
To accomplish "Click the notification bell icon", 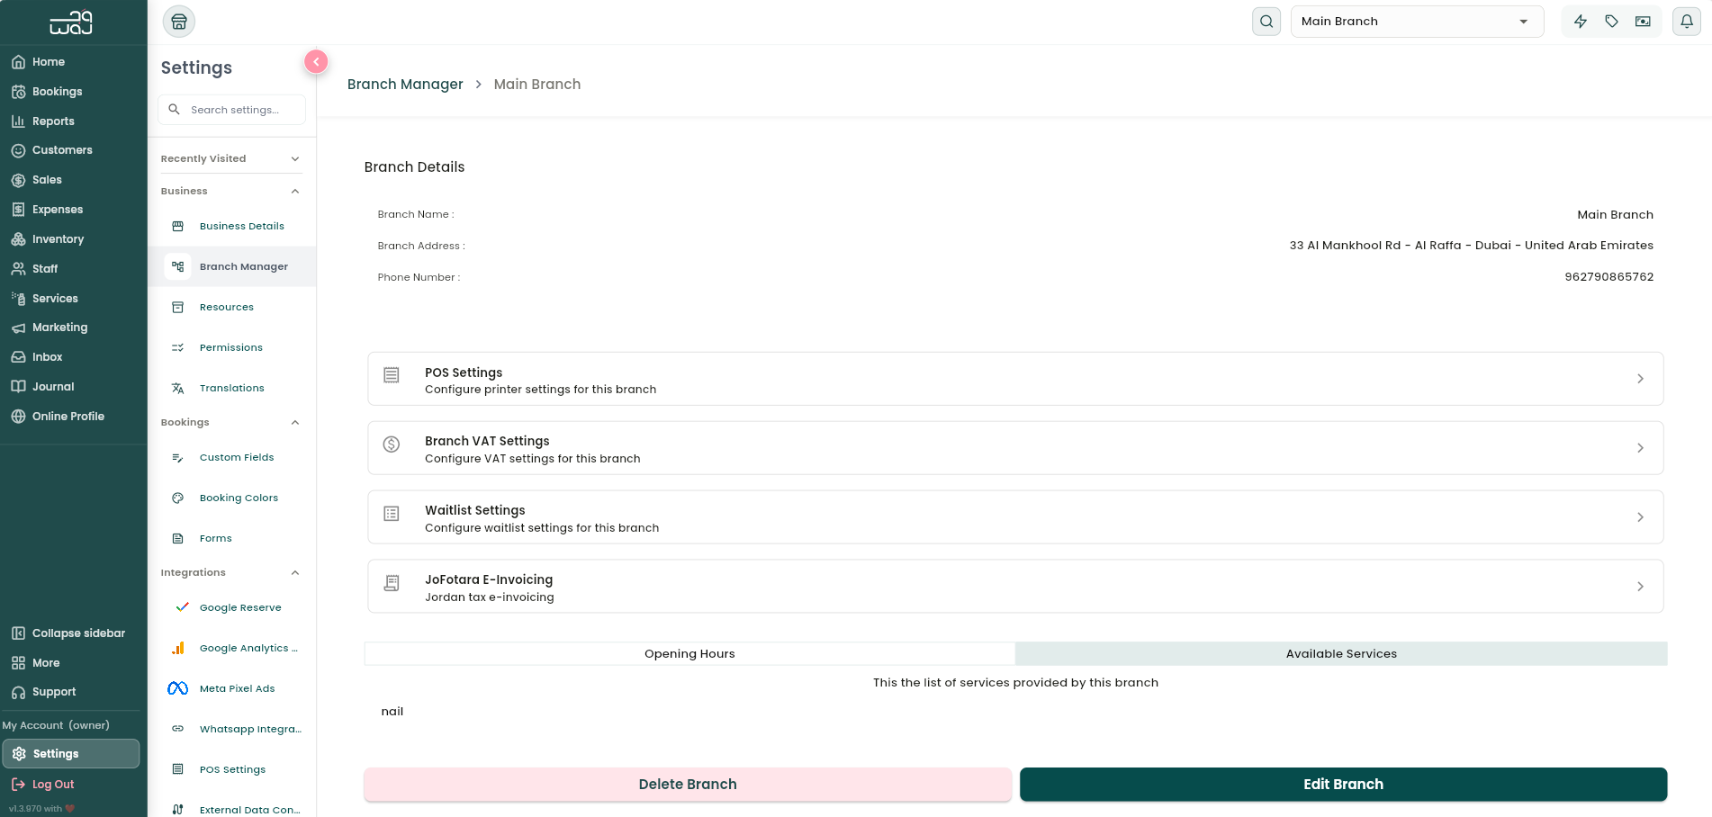I will 1686,22.
